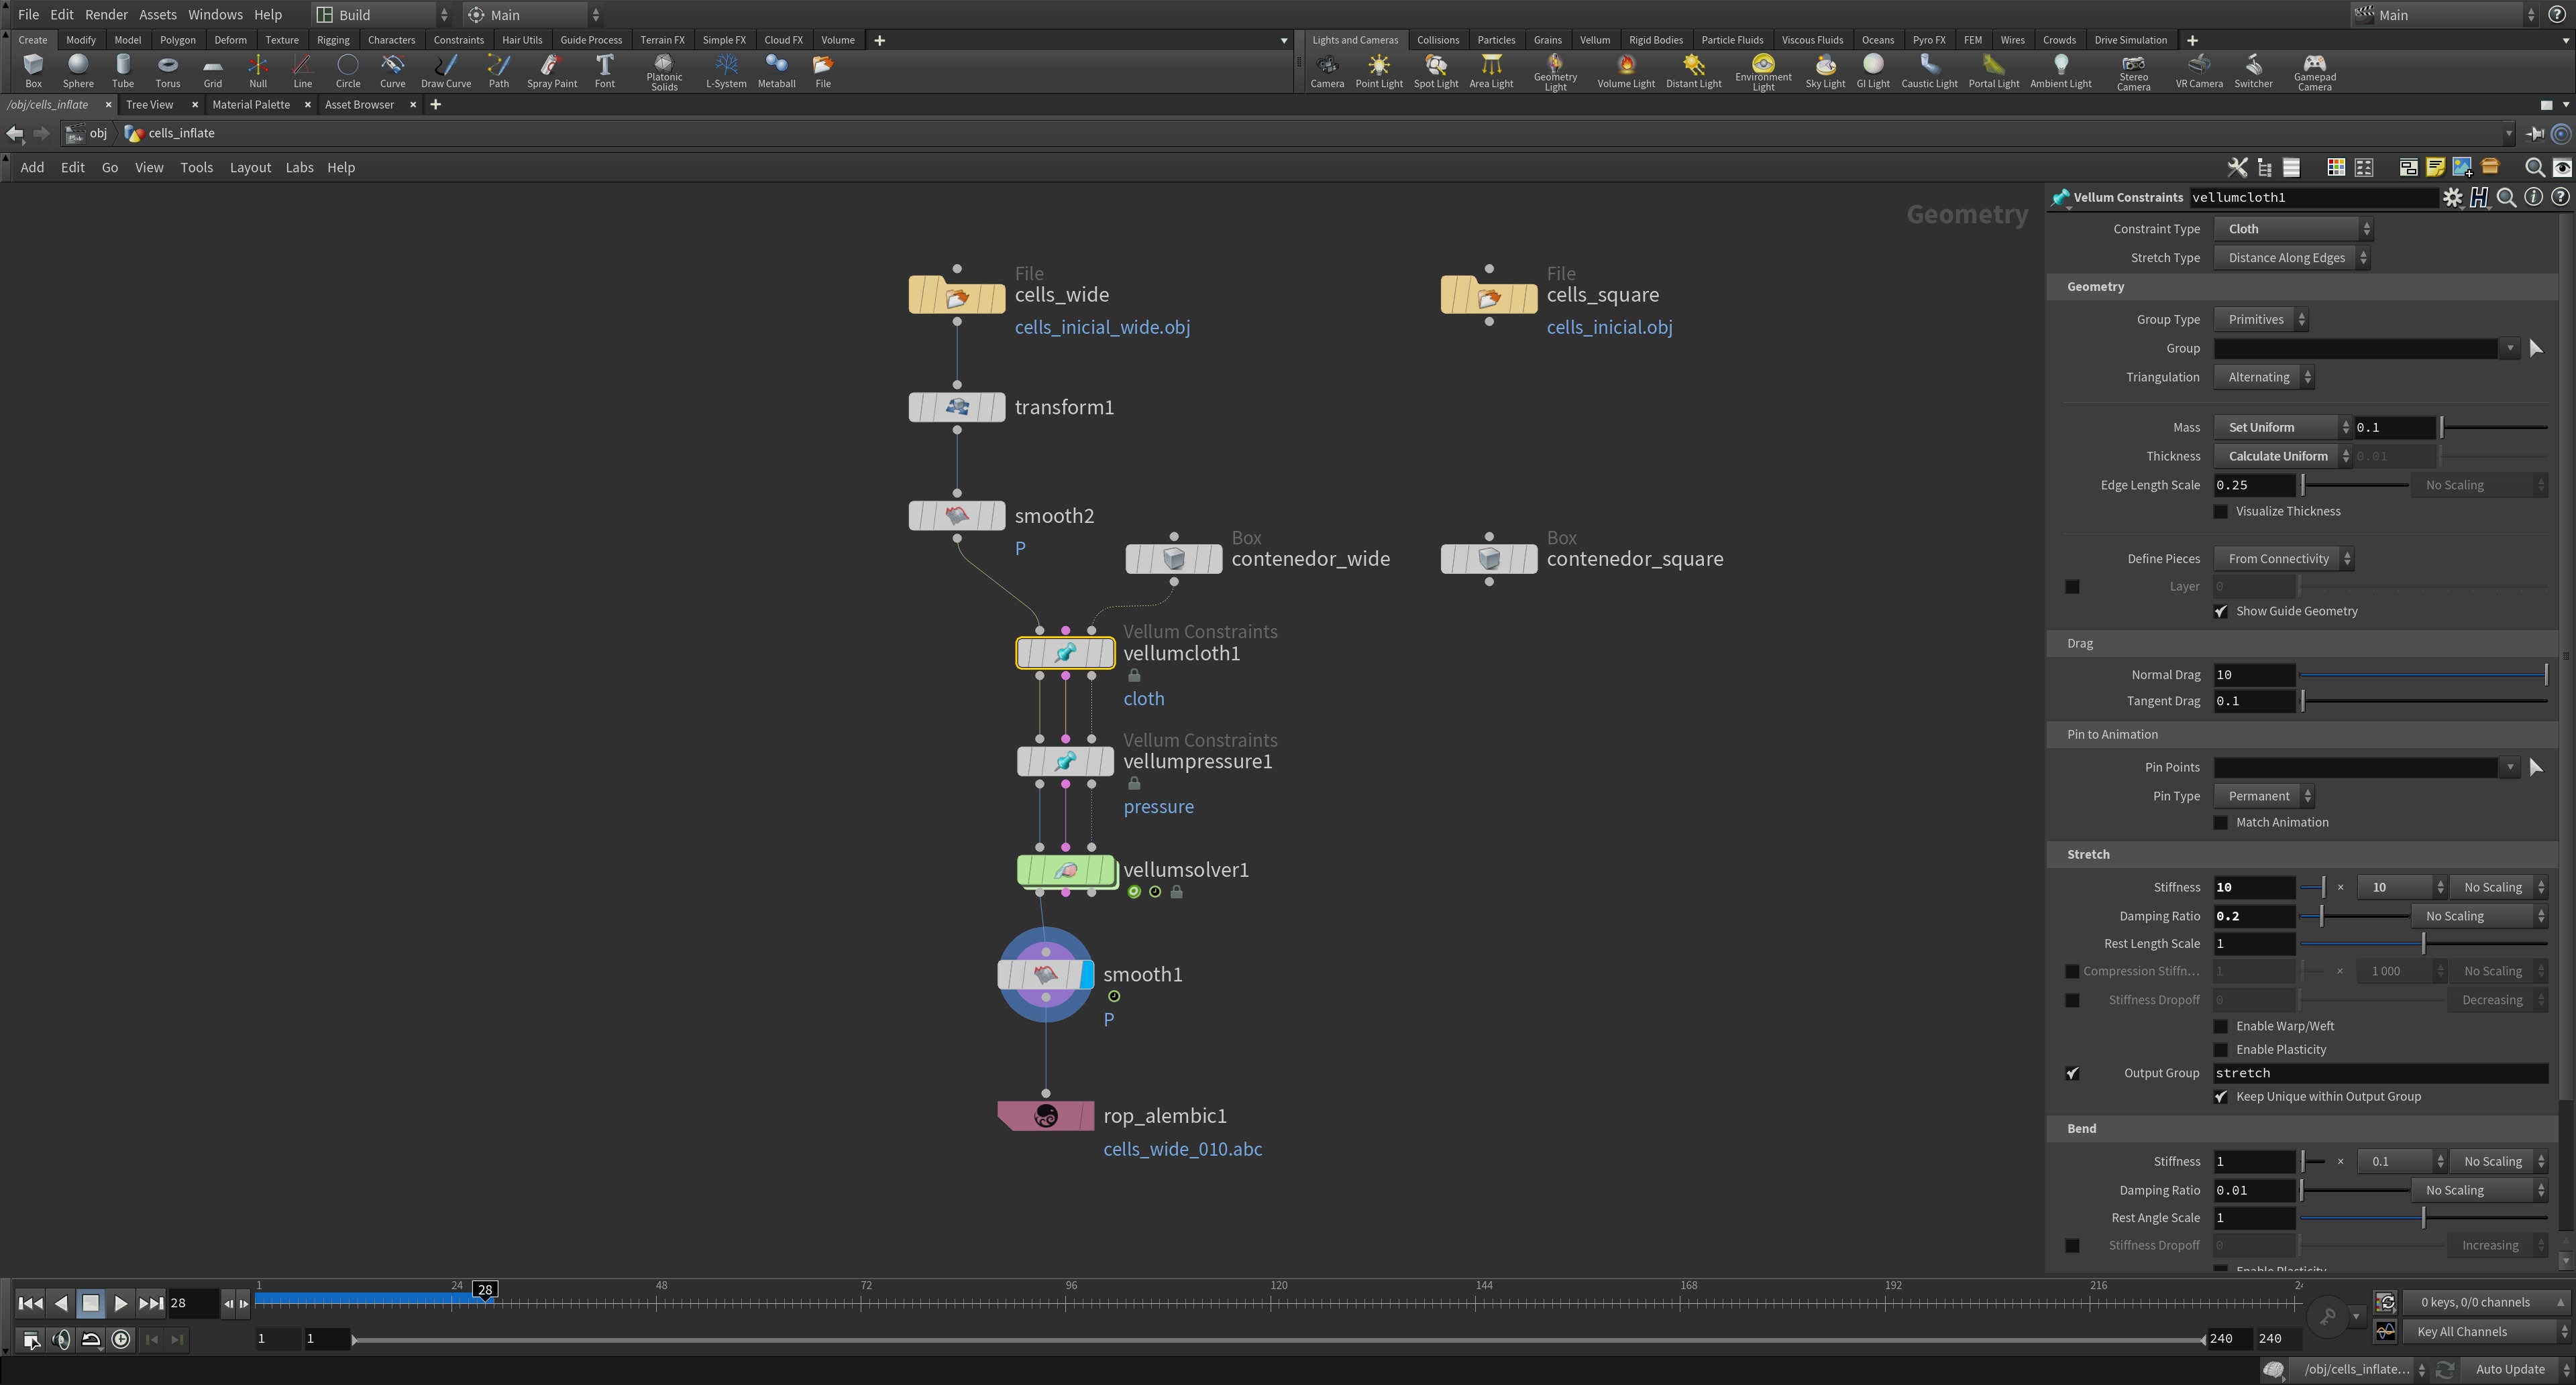
Task: Select the Spray Paint tool
Action: pos(551,70)
